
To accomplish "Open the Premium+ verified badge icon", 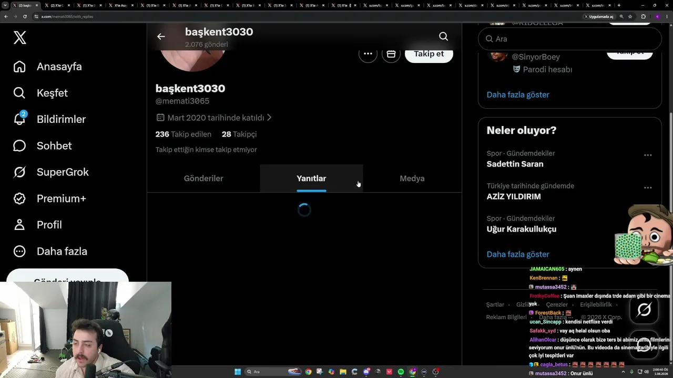I will (19, 198).
